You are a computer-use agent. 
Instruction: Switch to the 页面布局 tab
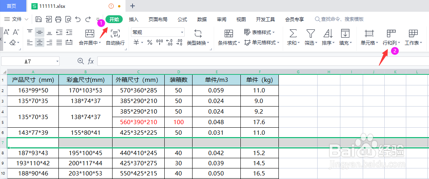coord(158,20)
